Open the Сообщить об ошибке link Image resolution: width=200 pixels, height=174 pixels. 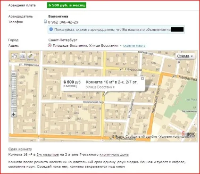141,136
